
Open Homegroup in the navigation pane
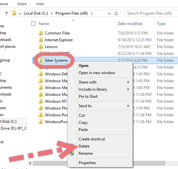pyautogui.click(x=5, y=60)
